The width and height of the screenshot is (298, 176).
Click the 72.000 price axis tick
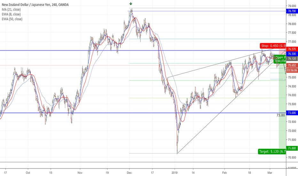pyautogui.click(x=292, y=131)
